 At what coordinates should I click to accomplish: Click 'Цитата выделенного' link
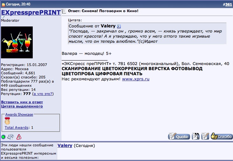click(22, 106)
